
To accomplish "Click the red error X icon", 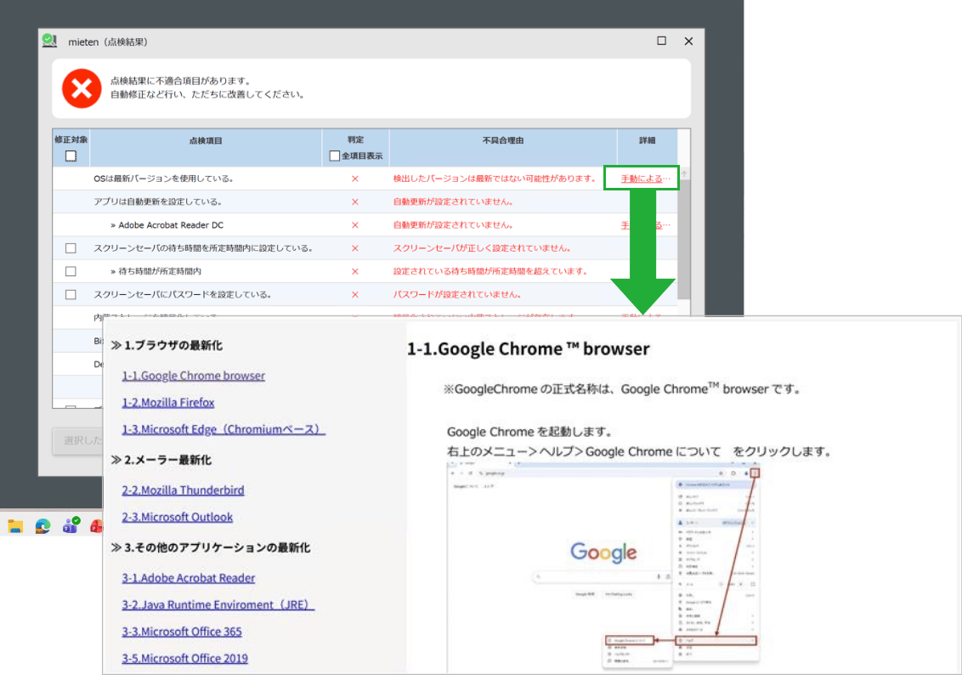I will 82,88.
